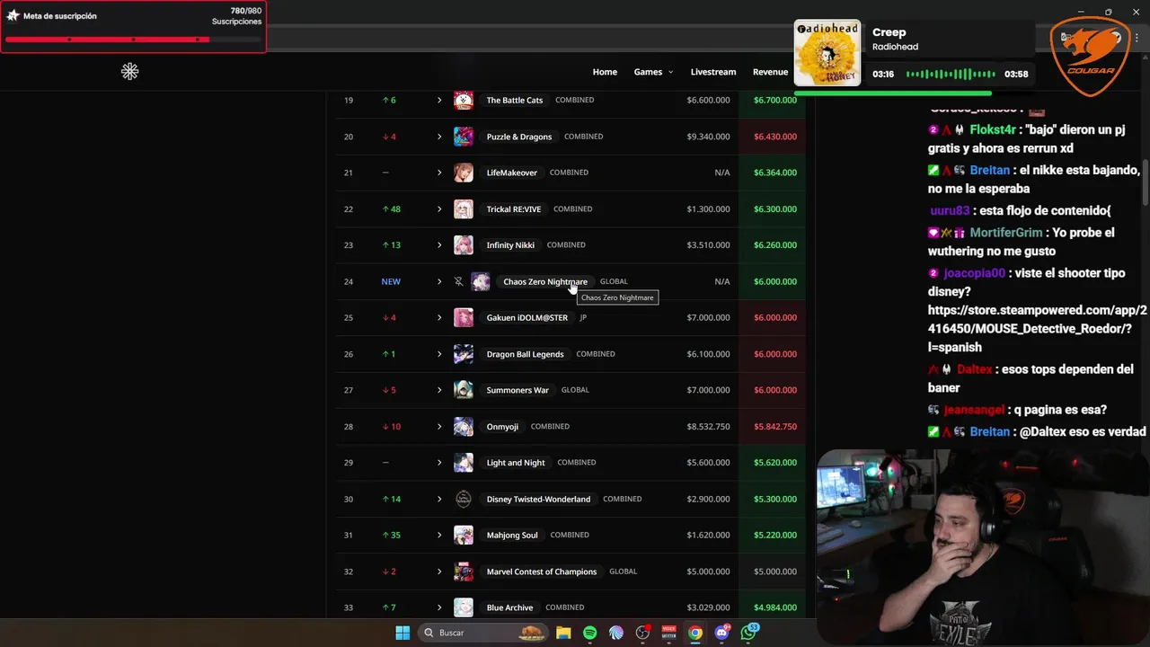Switch to Chrome in the taskbar
This screenshot has width=1150, height=647.
point(695,633)
